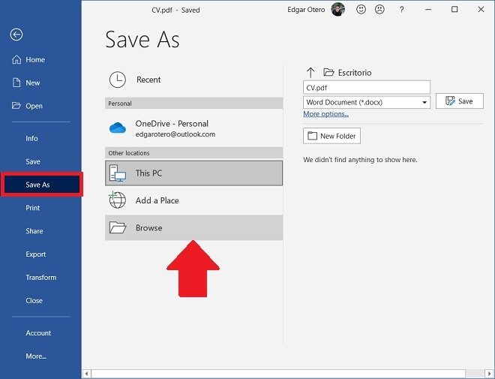This screenshot has width=495, height=379.
Task: Click the CV.pdf file name field
Action: tap(367, 88)
